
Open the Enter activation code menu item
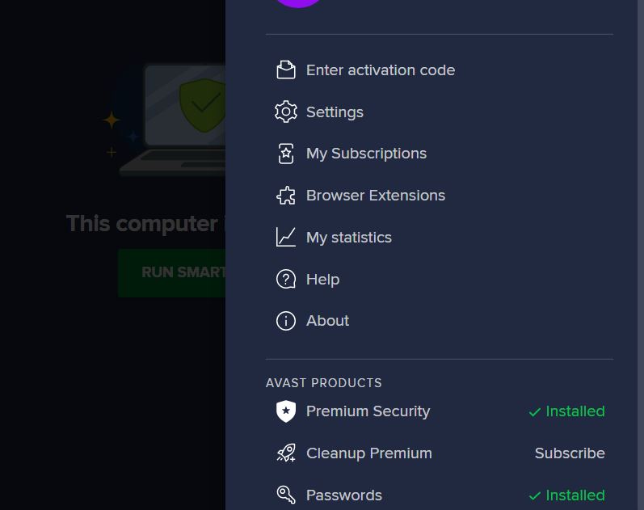(x=381, y=70)
